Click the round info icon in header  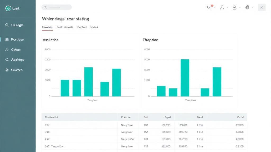click(247, 7)
